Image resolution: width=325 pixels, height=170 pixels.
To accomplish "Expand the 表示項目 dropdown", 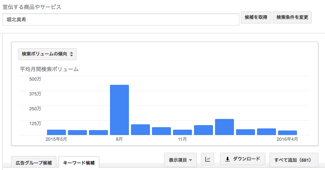I will [x=180, y=160].
